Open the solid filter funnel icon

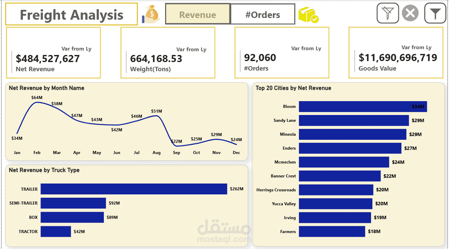(x=435, y=13)
